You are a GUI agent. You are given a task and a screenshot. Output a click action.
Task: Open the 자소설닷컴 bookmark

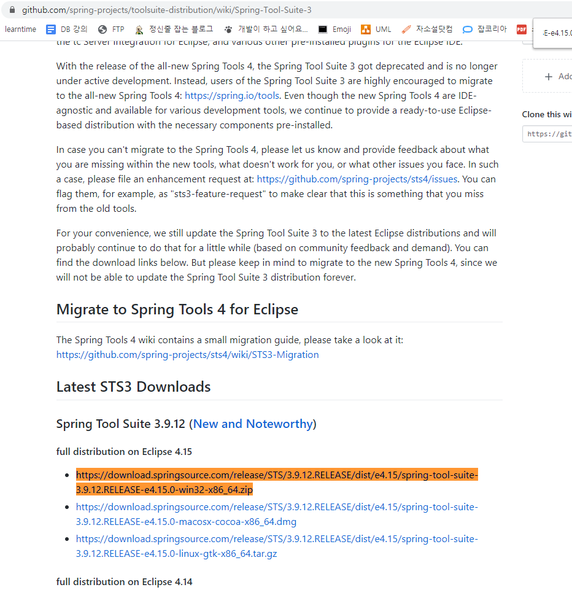click(x=427, y=29)
